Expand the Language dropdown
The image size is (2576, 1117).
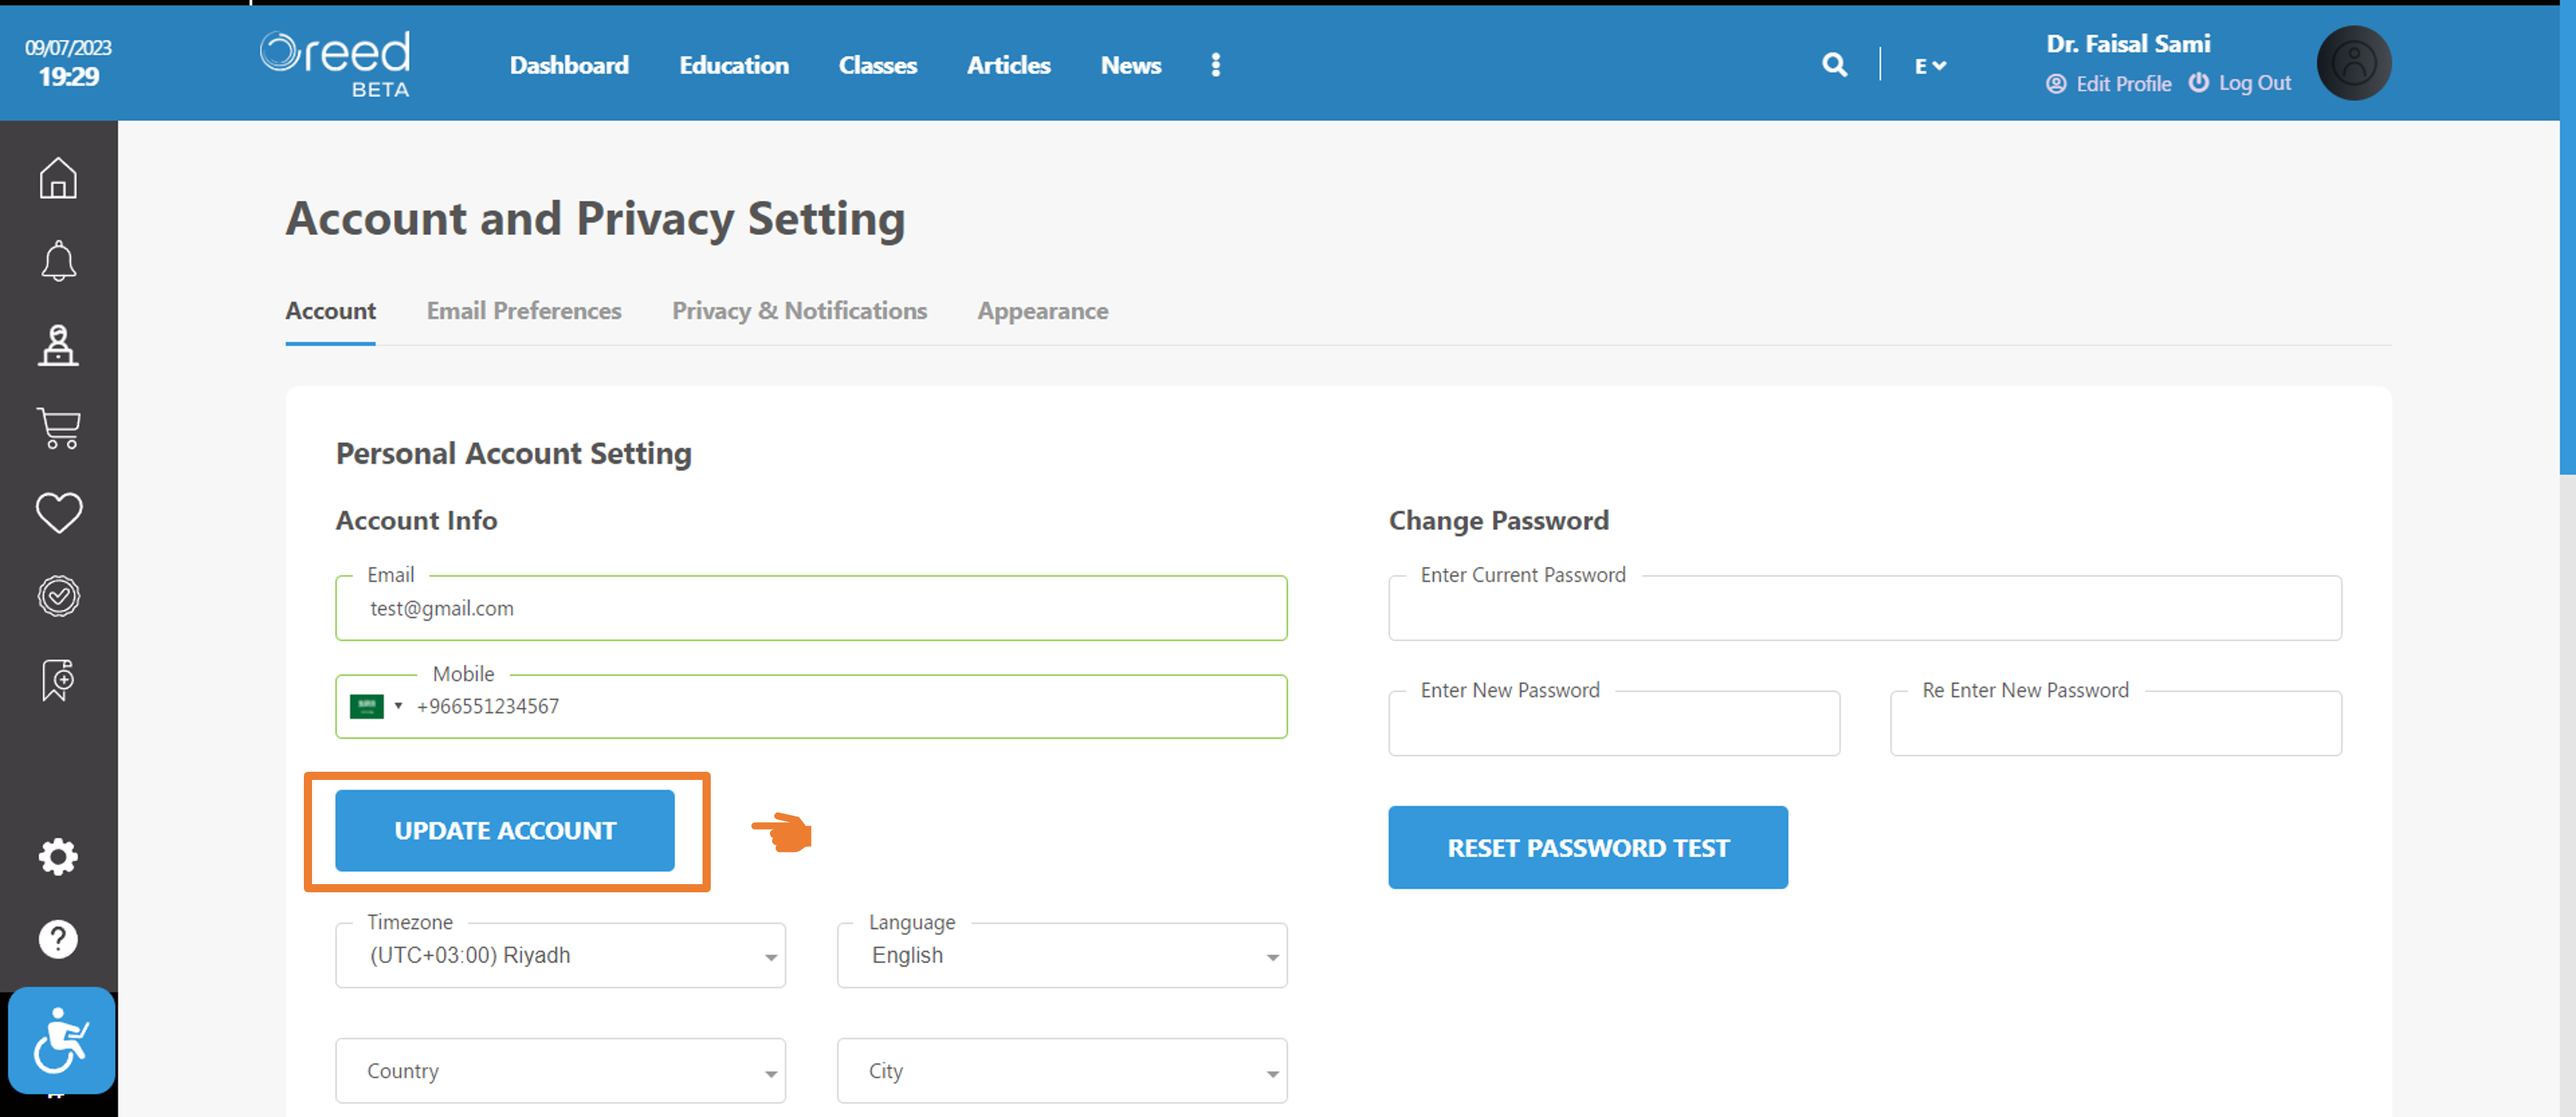[1062, 955]
